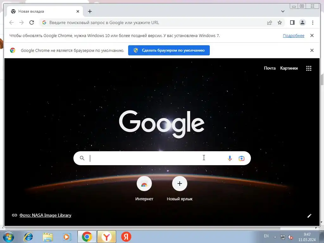
Task: Dismiss the Windows 7 update notice
Action: [312, 35]
